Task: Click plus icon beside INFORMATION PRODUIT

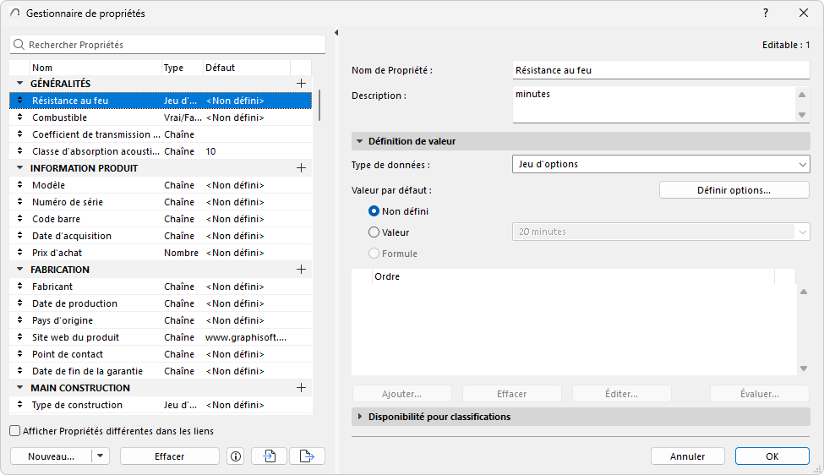Action: [x=301, y=168]
